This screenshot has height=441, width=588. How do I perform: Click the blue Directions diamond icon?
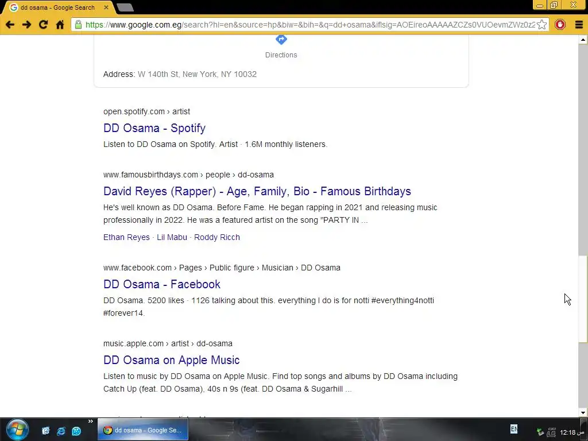point(281,39)
